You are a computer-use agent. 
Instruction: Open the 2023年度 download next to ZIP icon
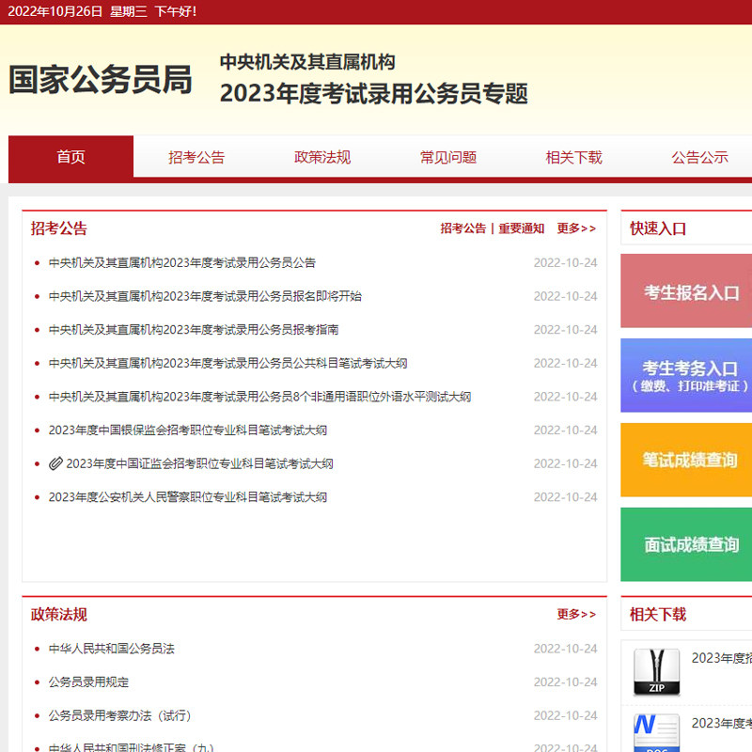(722, 658)
